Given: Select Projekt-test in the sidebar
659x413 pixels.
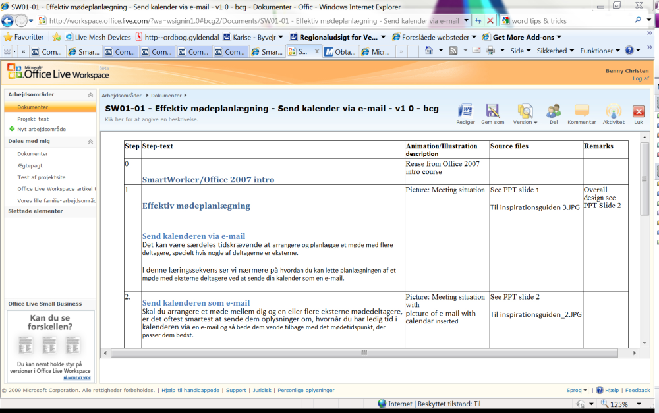Looking at the screenshot, I should 33,119.
